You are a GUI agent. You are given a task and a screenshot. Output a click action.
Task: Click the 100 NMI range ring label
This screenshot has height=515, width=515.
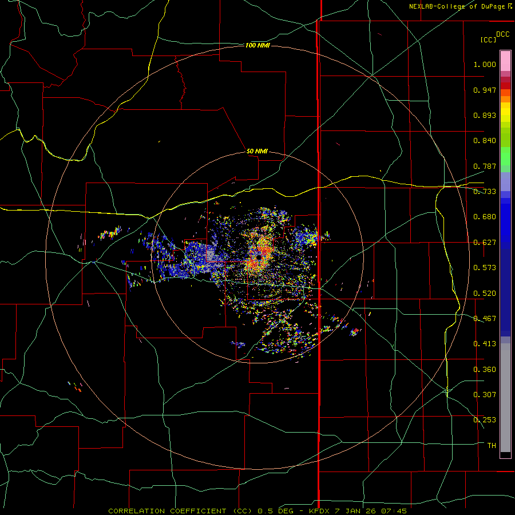[x=257, y=45]
